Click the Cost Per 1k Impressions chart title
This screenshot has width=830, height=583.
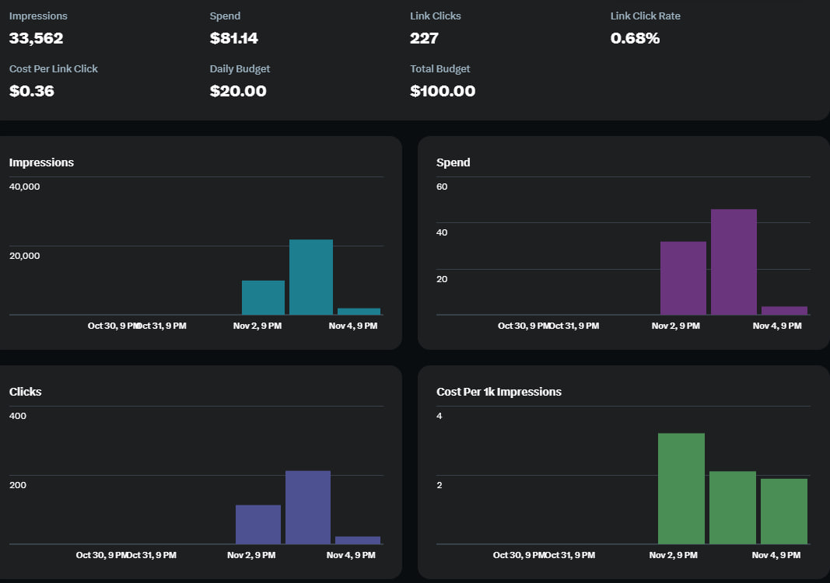[499, 392]
